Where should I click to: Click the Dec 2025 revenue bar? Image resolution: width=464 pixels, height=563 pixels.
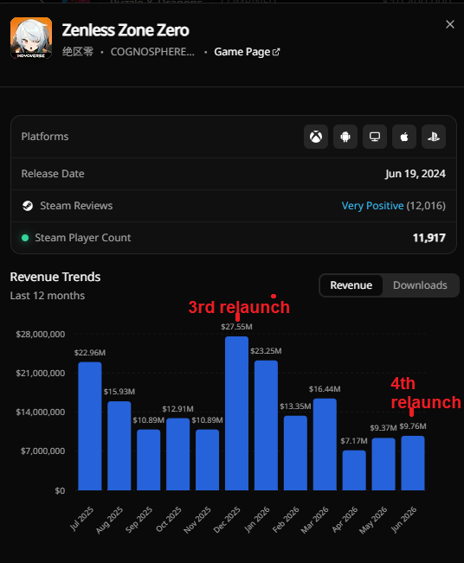pyautogui.click(x=237, y=413)
